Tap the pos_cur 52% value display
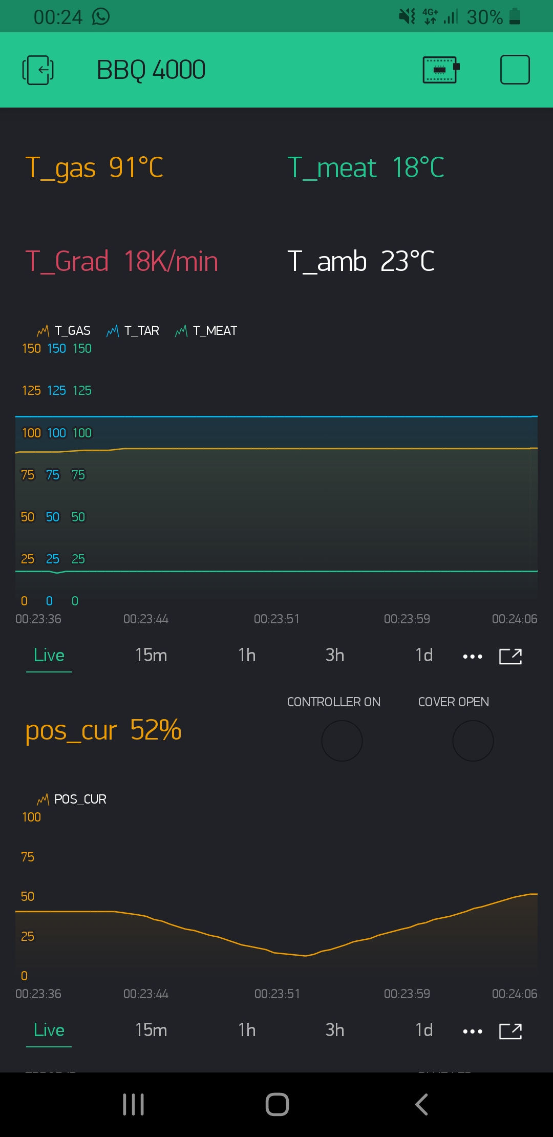 103,730
